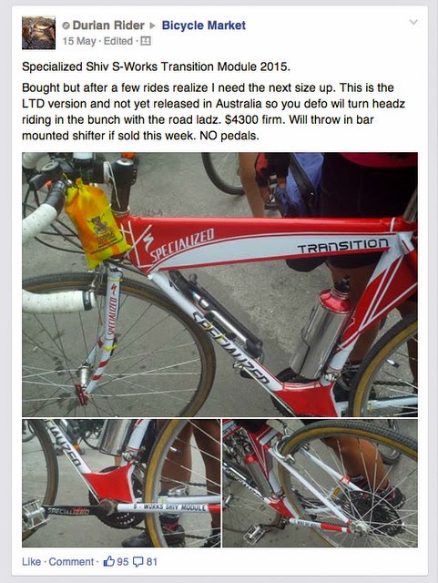Click the arrow icon between names
438x583 pixels.
coord(152,26)
